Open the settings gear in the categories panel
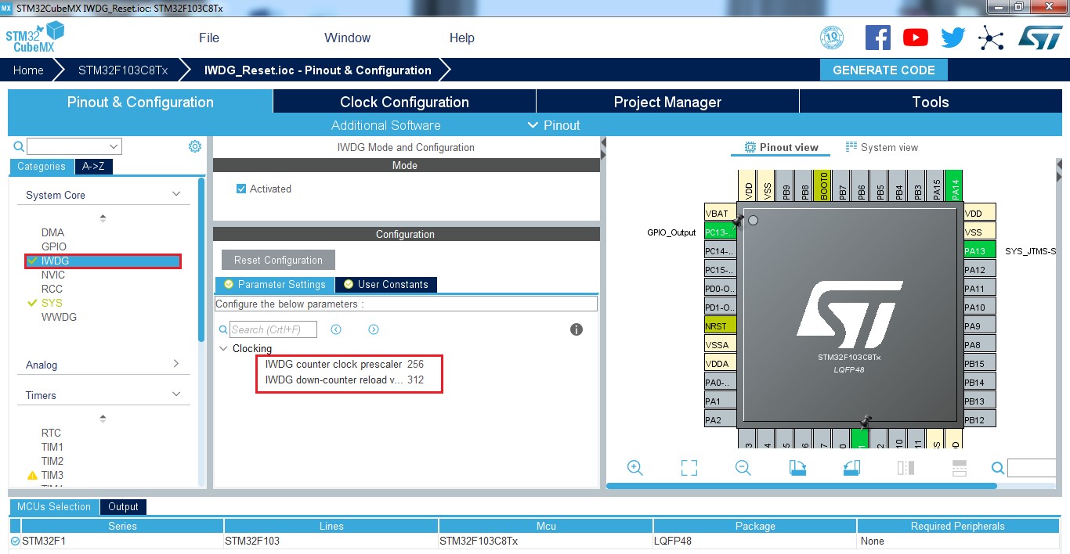The height and width of the screenshot is (554, 1070). pyautogui.click(x=195, y=146)
